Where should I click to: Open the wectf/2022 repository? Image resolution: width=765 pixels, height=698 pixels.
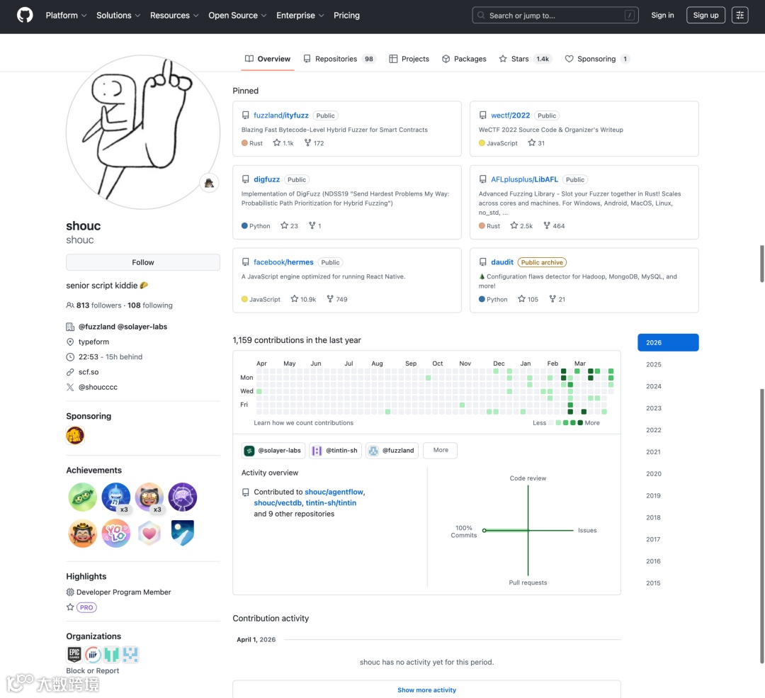pos(510,116)
